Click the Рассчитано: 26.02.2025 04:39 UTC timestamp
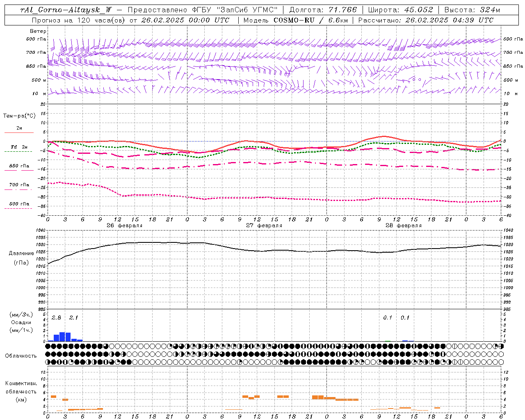 click(426, 20)
